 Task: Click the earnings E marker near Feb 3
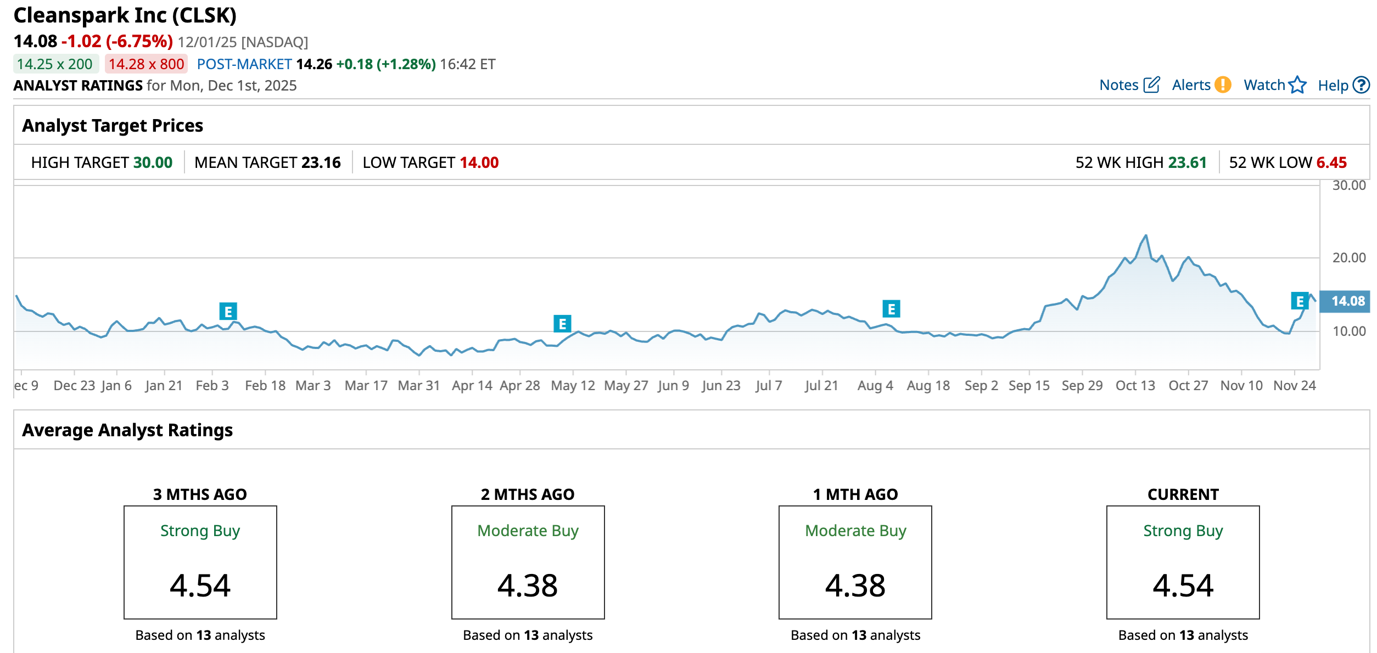(228, 312)
